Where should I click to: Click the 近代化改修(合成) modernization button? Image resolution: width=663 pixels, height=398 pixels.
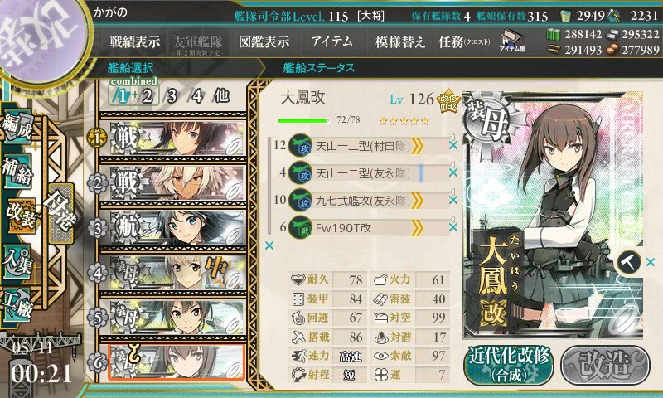coord(509,365)
